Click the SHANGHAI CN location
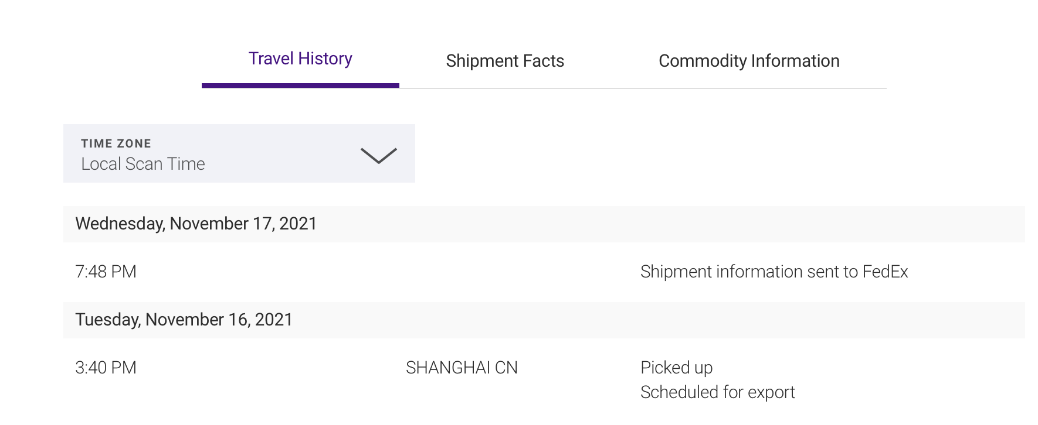 [x=462, y=368]
